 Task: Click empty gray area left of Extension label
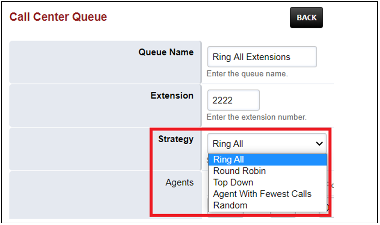[x=67, y=105]
